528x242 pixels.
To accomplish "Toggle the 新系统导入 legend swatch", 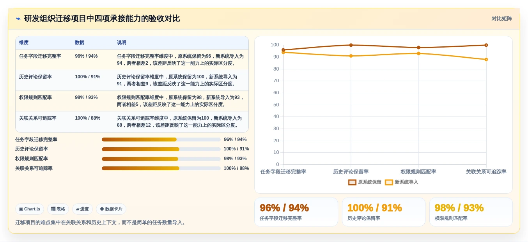I will (389, 182).
